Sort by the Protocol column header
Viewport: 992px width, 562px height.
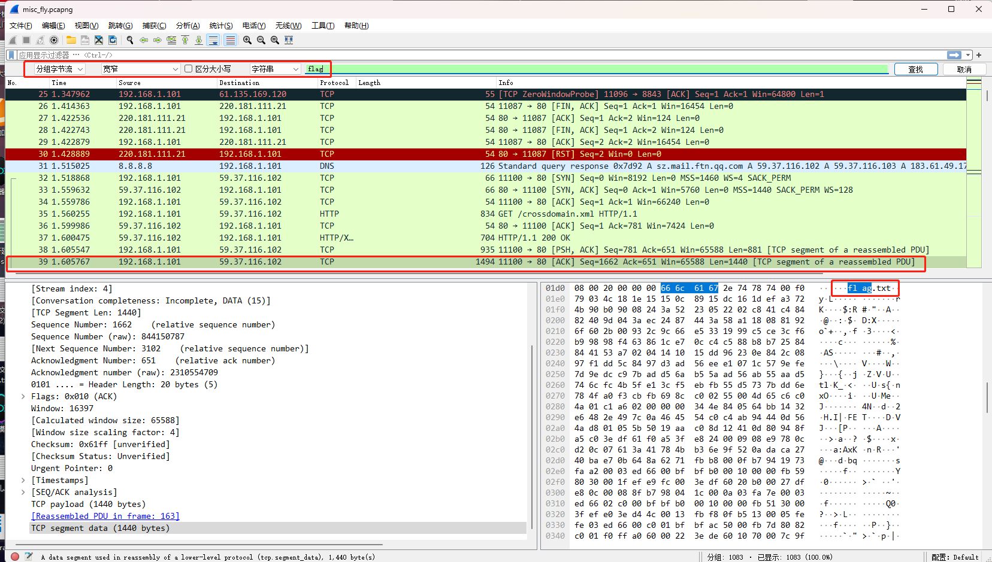point(337,83)
